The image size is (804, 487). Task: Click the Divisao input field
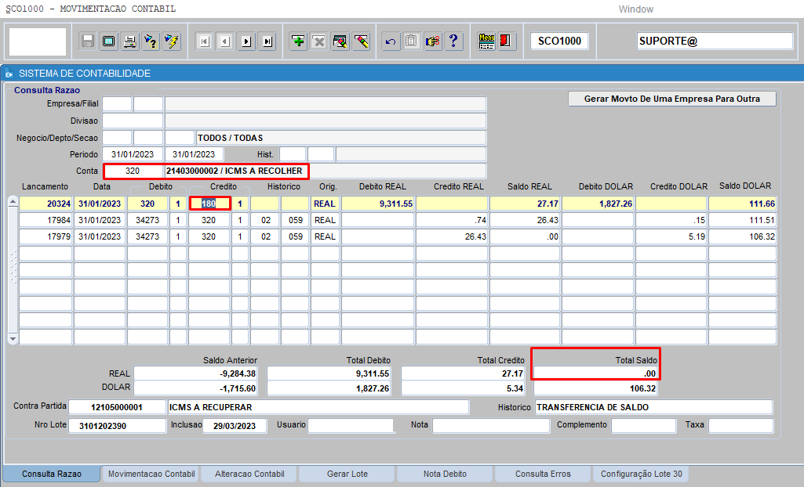pos(133,121)
